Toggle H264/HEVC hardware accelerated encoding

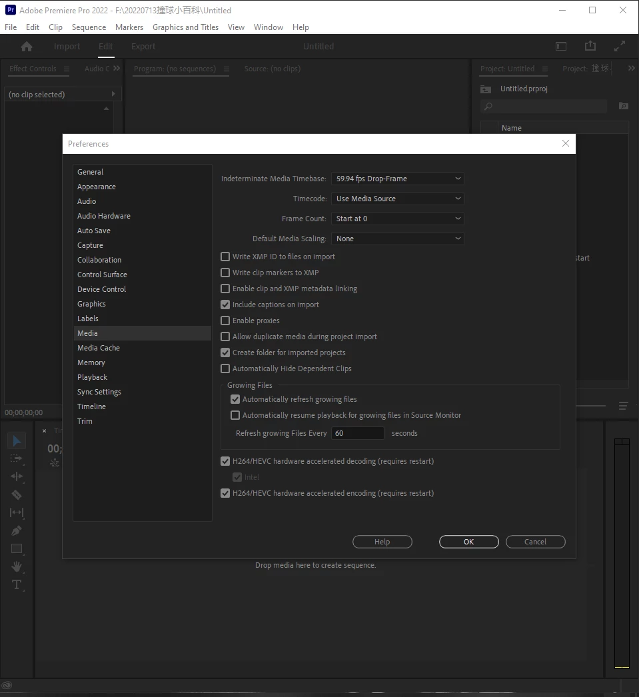(225, 493)
